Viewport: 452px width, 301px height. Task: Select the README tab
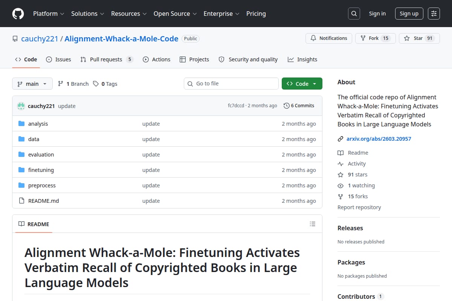click(x=34, y=224)
